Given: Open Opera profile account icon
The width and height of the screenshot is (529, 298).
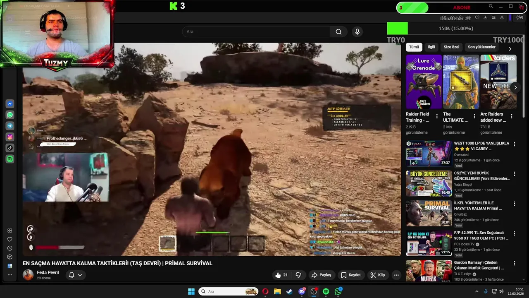Looking at the screenshot, I should pos(502,17).
